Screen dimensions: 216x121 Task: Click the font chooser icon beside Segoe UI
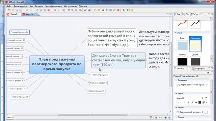206,98
